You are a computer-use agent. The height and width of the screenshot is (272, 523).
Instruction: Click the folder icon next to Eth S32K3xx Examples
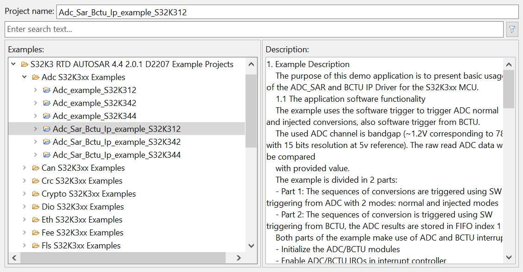(x=36, y=219)
